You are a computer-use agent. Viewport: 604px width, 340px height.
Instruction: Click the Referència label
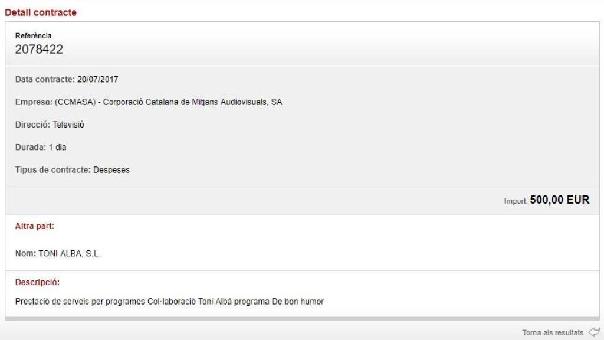33,36
